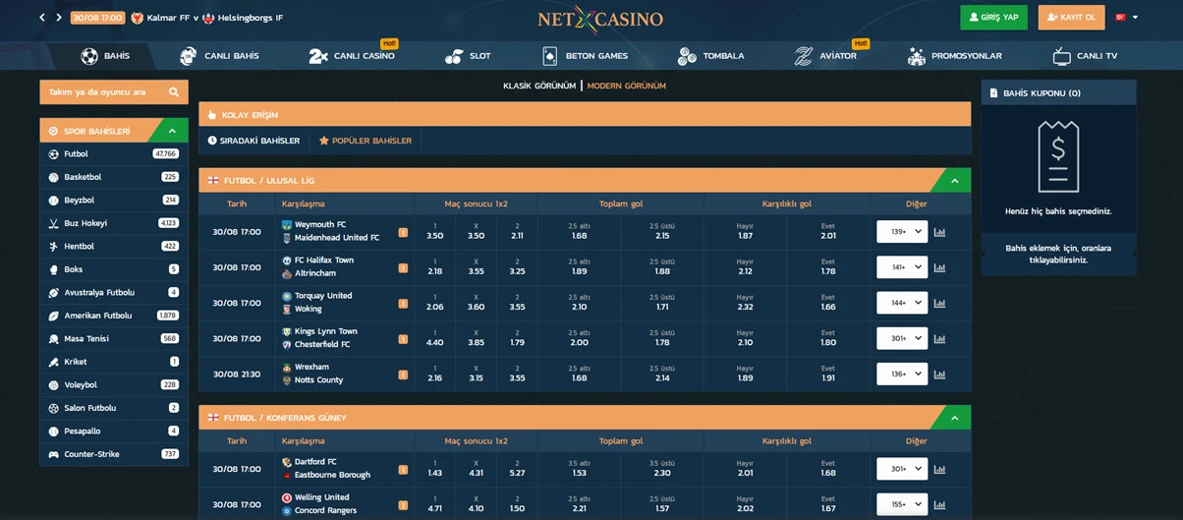Image resolution: width=1183 pixels, height=520 pixels.
Task: Open statistics chart icon for Weymouth FC match
Action: (x=939, y=233)
